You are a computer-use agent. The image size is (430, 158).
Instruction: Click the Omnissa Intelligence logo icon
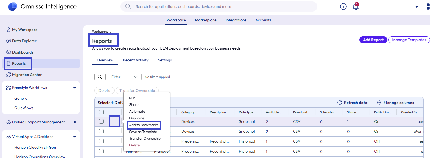pos(13,6)
